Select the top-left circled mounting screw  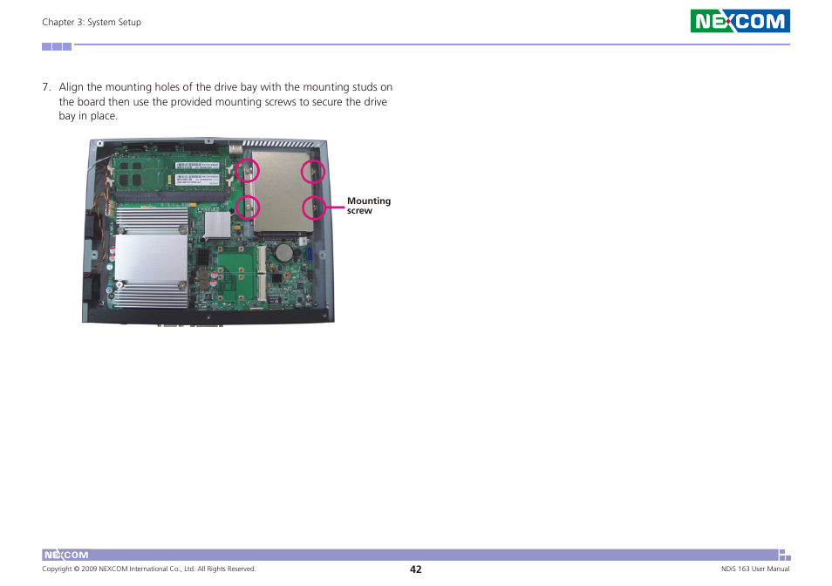[249, 169]
